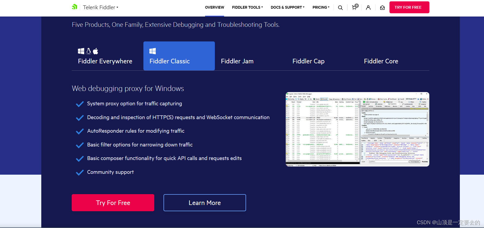The height and width of the screenshot is (228, 484).
Task: Open the user account icon
Action: tap(368, 8)
